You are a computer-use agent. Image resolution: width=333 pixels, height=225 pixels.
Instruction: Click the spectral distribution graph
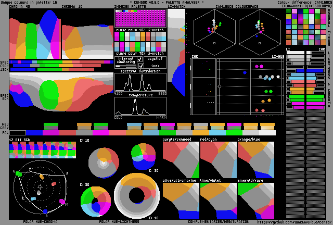pos(140,82)
